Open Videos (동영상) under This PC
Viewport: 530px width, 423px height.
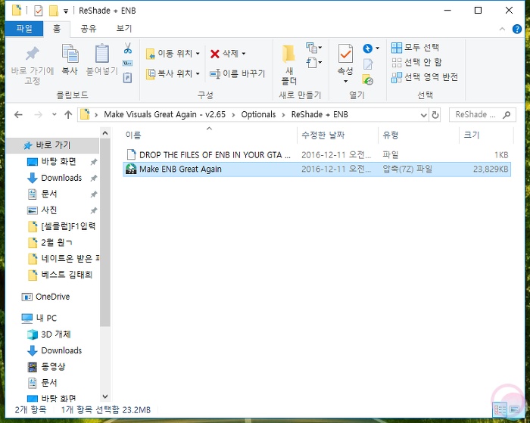[53, 366]
